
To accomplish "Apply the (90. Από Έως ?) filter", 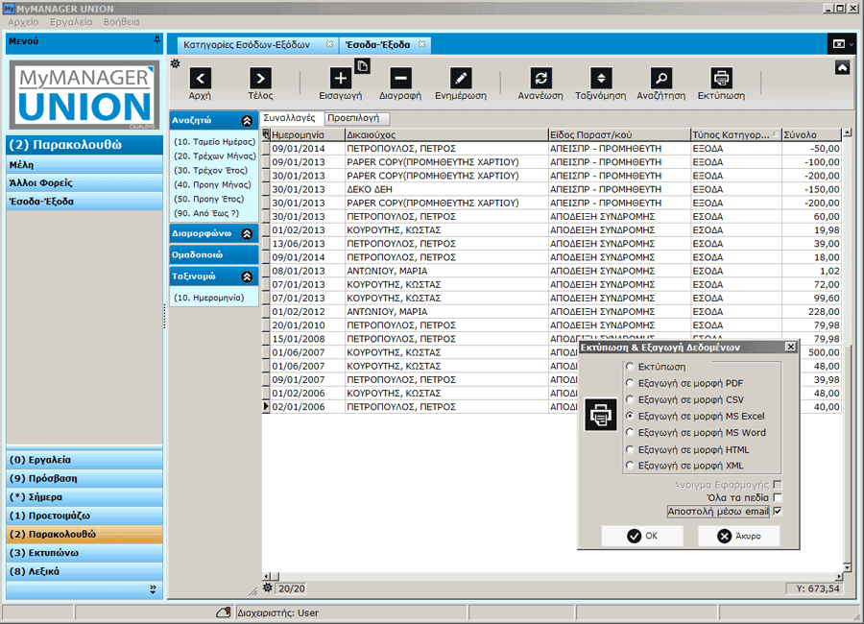I will click(206, 213).
